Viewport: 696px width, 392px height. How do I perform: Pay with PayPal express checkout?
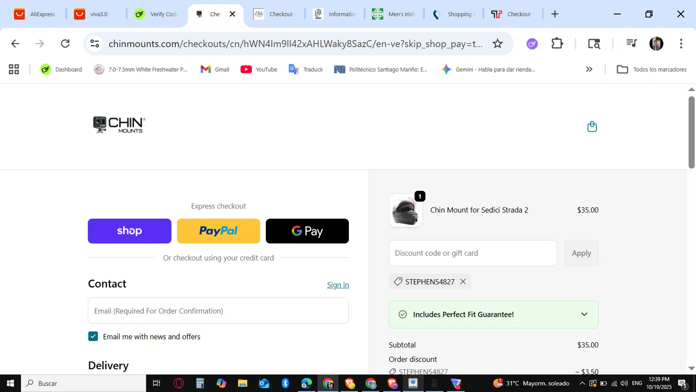click(x=219, y=231)
